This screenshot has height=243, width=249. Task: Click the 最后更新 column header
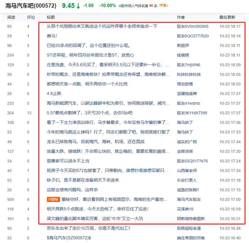coord(227,17)
